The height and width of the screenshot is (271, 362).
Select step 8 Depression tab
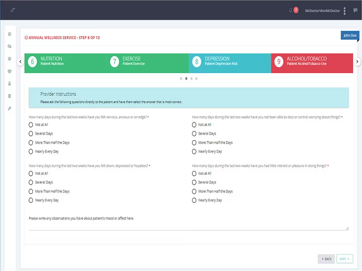(230, 63)
